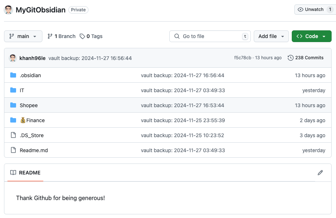Click the search magnifier icon in Go to file
The height and width of the screenshot is (218, 336).
[177, 36]
